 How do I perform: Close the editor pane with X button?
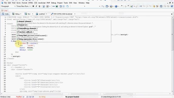click(x=172, y=14)
